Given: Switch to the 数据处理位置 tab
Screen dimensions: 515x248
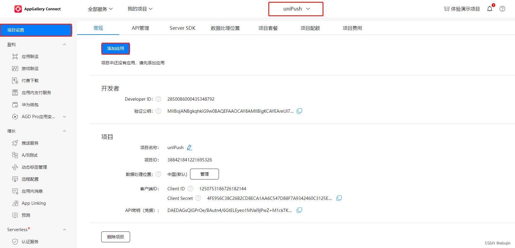Looking at the screenshot, I should tap(225, 28).
